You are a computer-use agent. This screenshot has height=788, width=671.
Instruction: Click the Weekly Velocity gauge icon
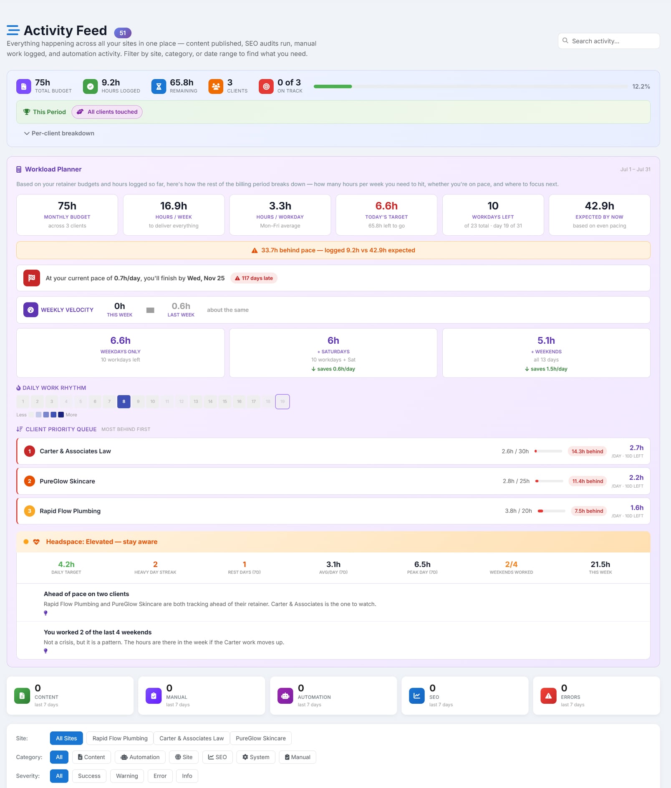pyautogui.click(x=30, y=310)
